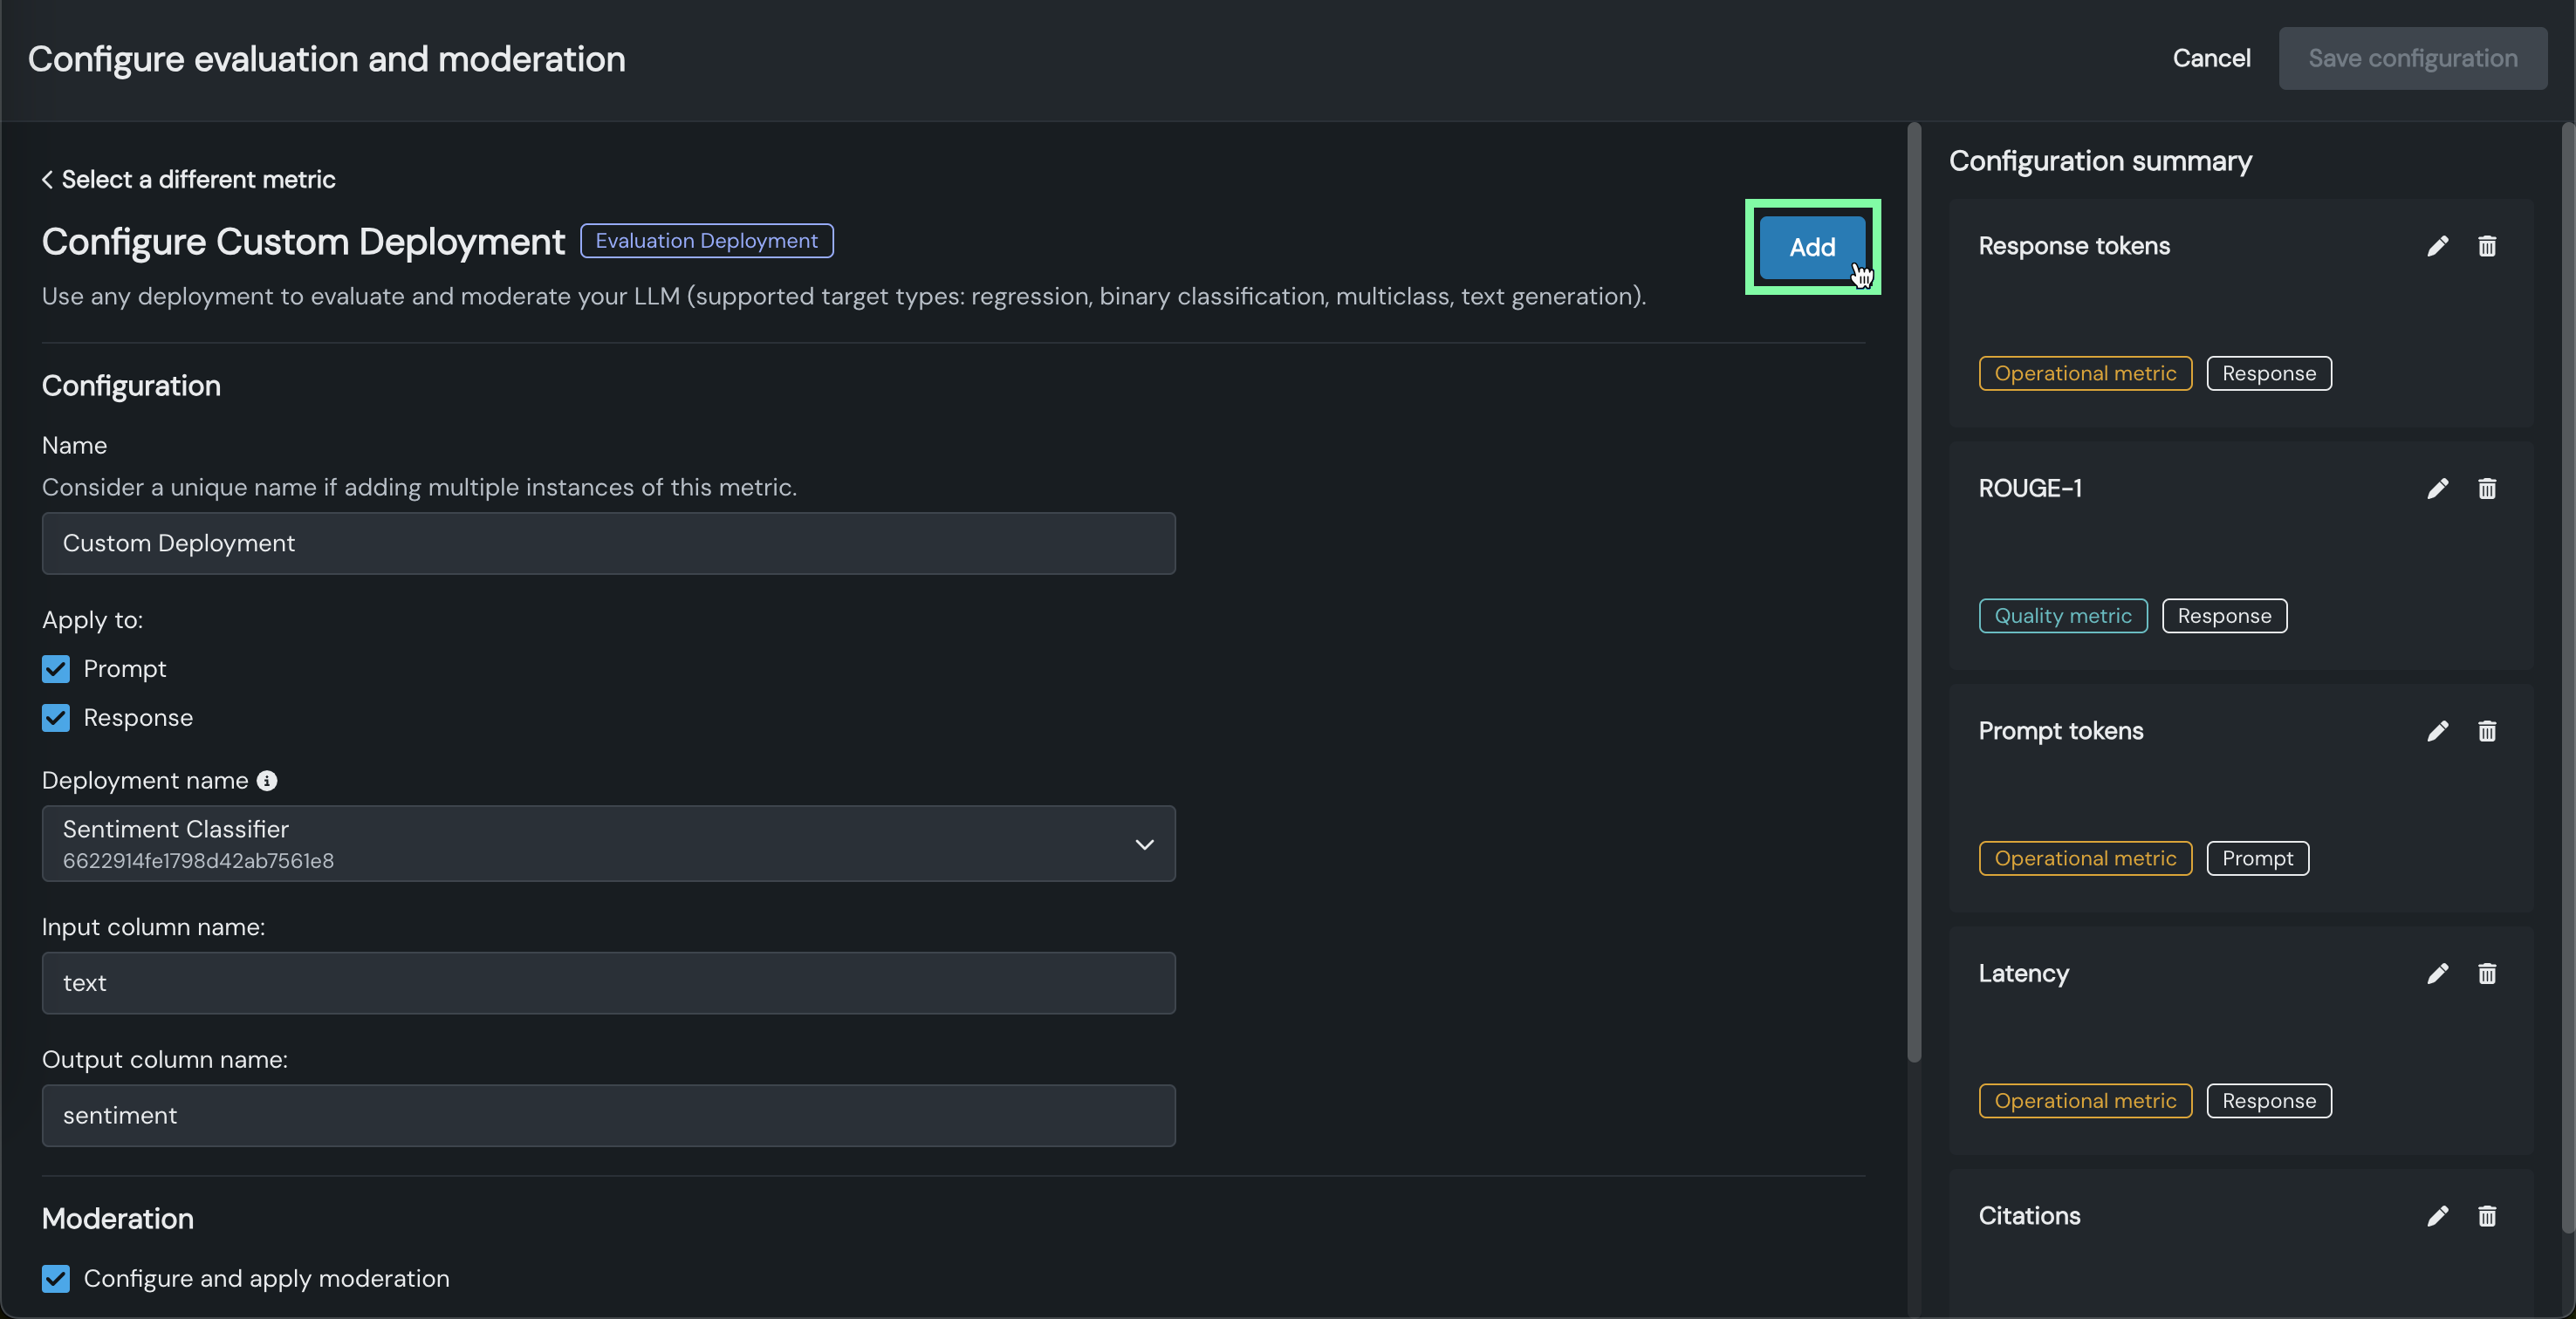Viewport: 2576px width, 1319px height.
Task: Delete the Response tokens metric
Action: pyautogui.click(x=2486, y=246)
